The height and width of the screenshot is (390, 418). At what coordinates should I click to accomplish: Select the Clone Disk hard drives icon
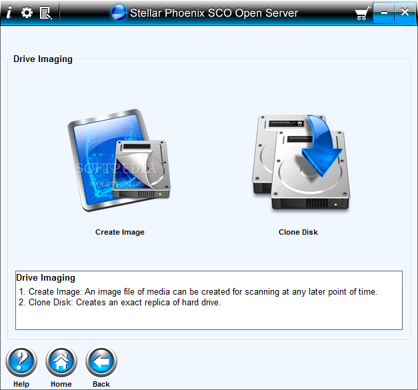click(301, 163)
